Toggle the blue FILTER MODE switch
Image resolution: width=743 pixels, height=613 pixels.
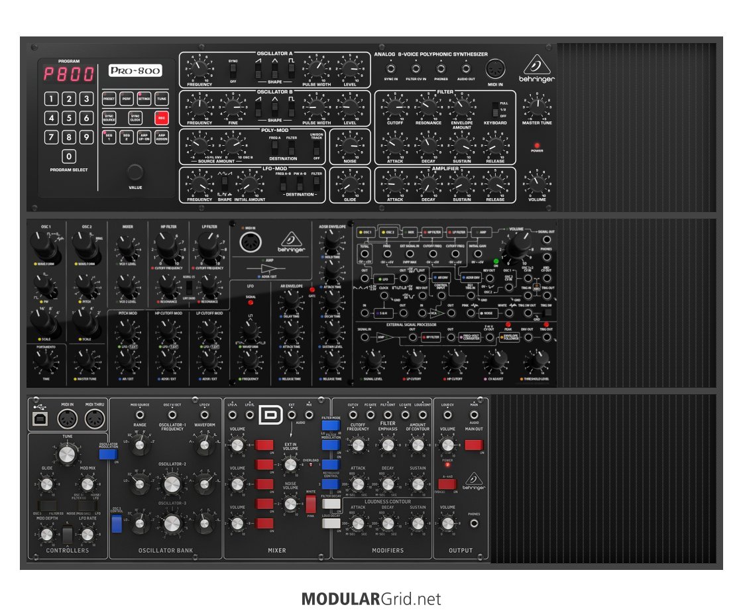[331, 425]
